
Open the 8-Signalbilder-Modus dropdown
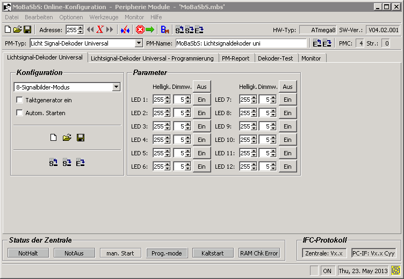116,87
